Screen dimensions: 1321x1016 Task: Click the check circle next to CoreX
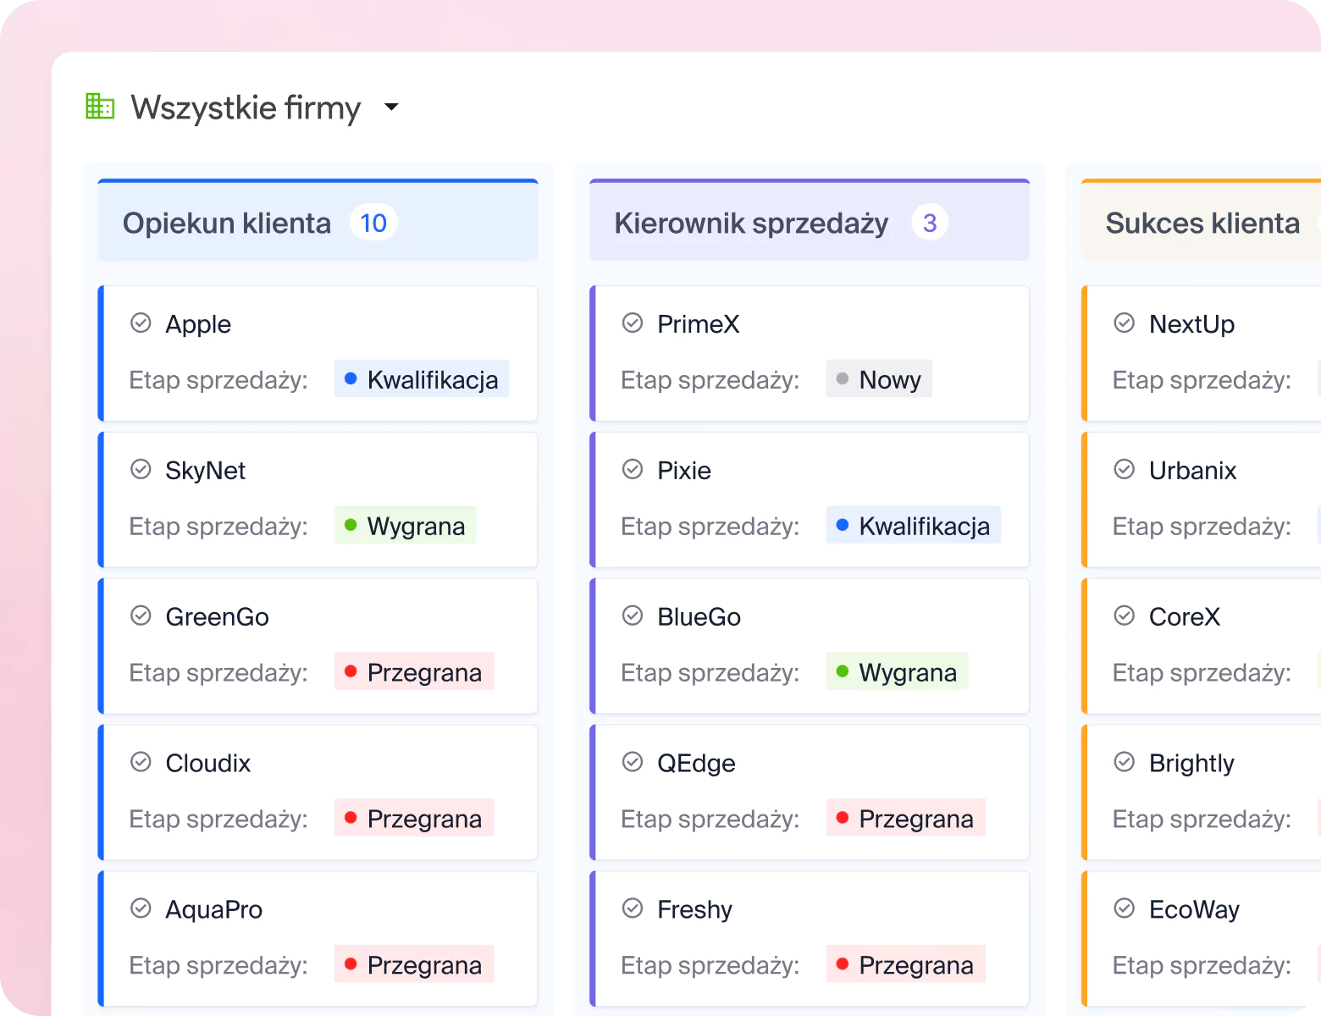pos(1125,616)
